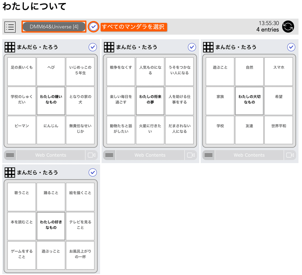Click the 楽しい毎日を過ごす cell
This screenshot has height=275, width=302.
click(121, 101)
